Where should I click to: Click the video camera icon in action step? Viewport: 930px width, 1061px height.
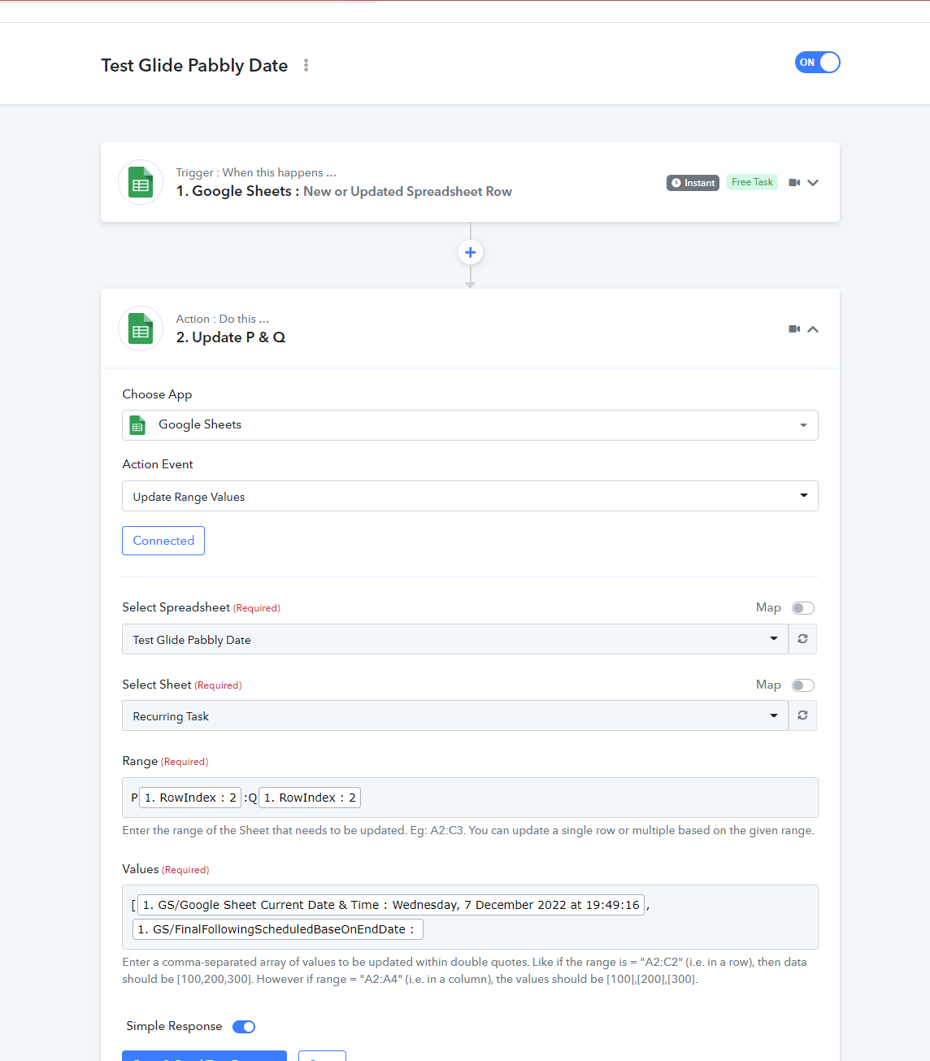pos(794,329)
